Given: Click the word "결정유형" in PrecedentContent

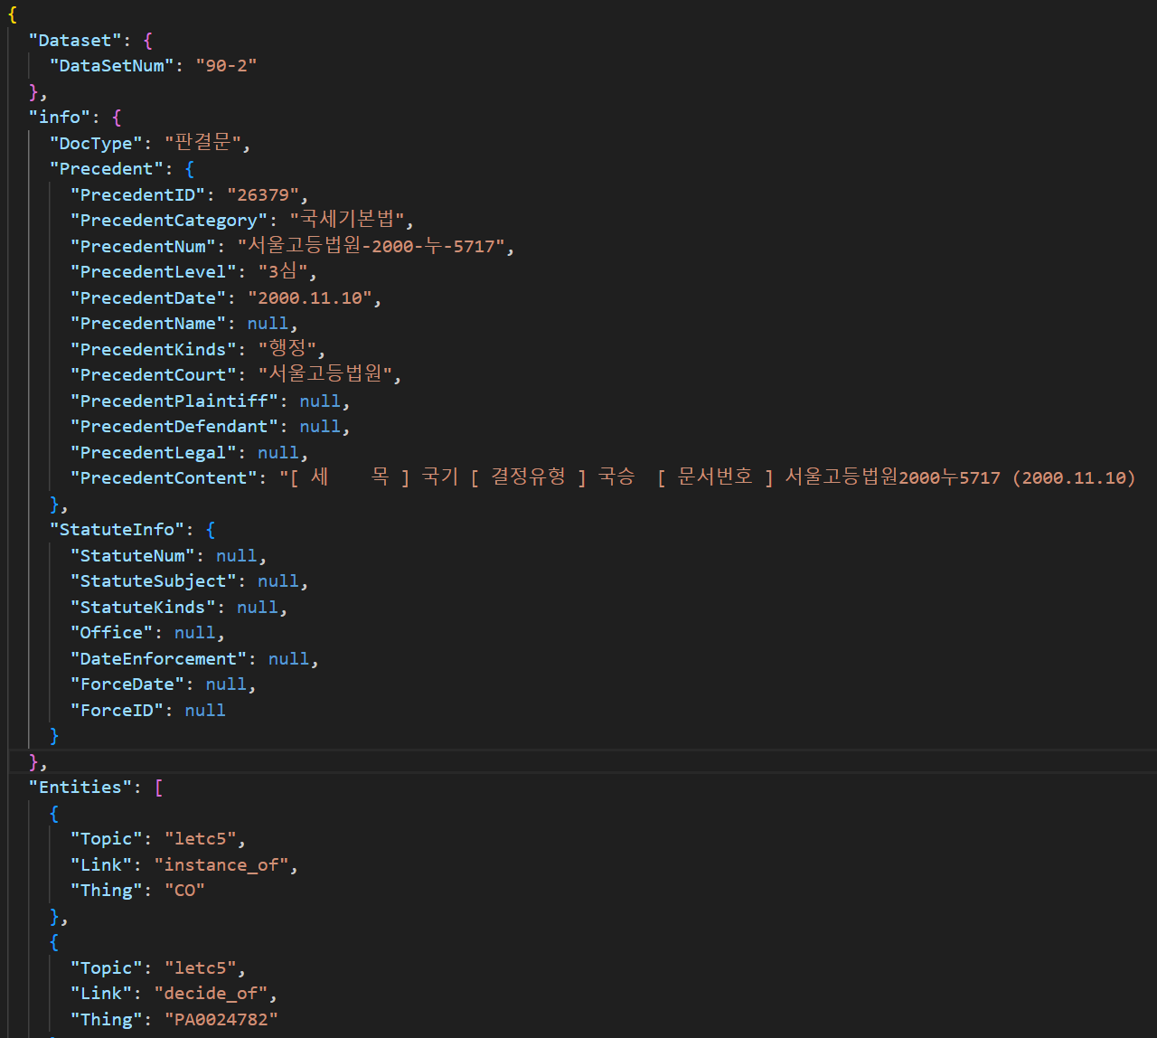Looking at the screenshot, I should pyautogui.click(x=528, y=477).
